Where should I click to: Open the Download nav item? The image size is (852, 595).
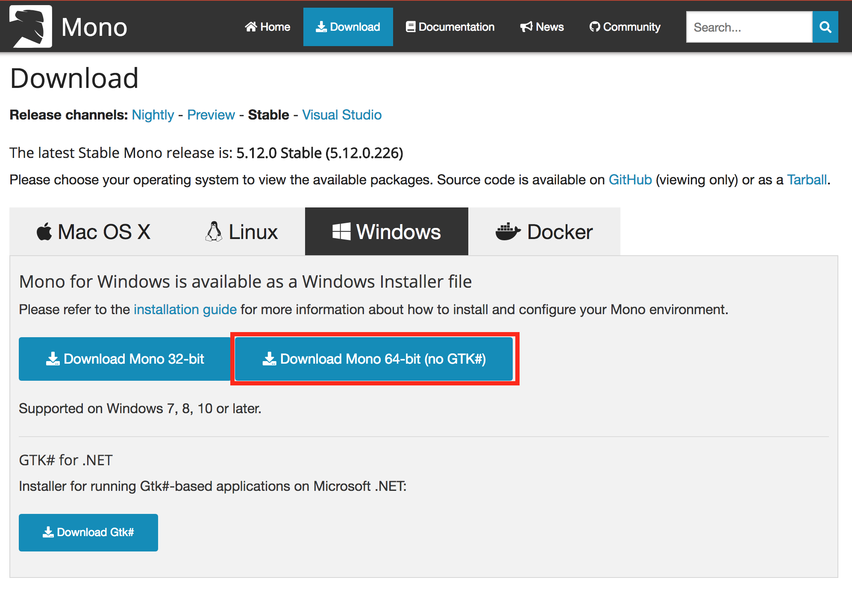pyautogui.click(x=348, y=27)
